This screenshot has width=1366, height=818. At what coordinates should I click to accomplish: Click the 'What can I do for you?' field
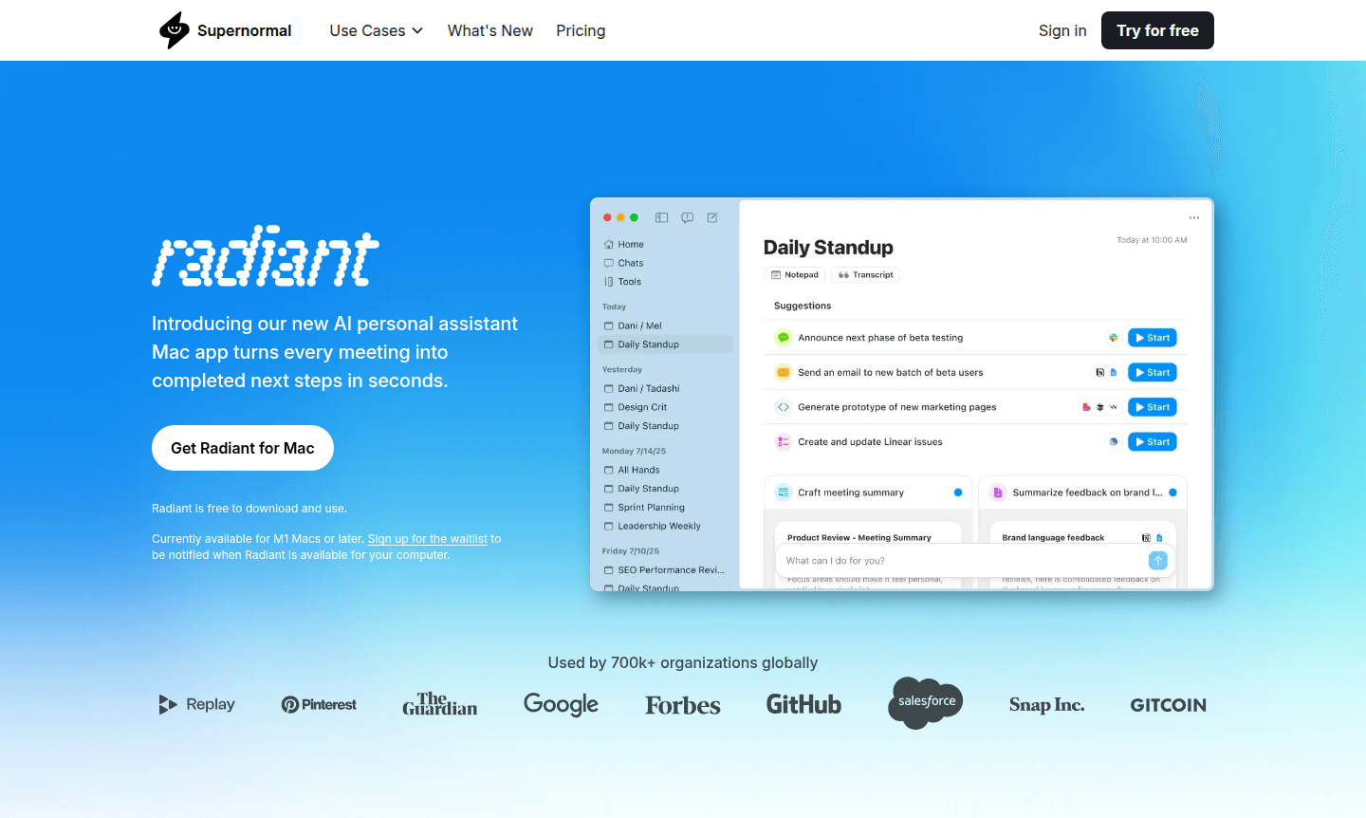pyautogui.click(x=958, y=561)
